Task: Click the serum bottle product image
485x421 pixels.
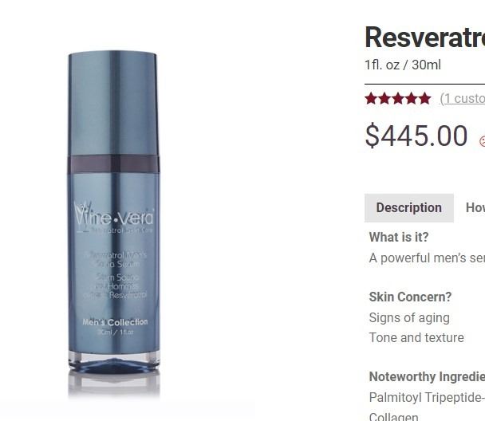Action: click(x=114, y=224)
